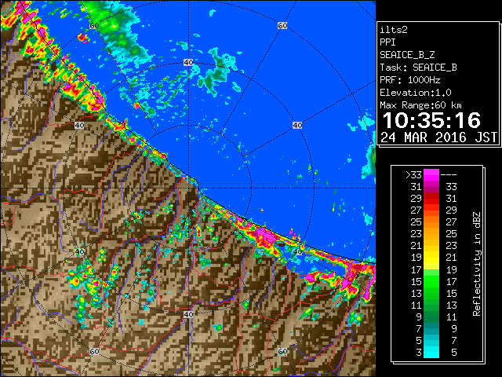Viewport: 502px width, 377px height.
Task: Click the north "40" range ring label
Action: coord(188,63)
